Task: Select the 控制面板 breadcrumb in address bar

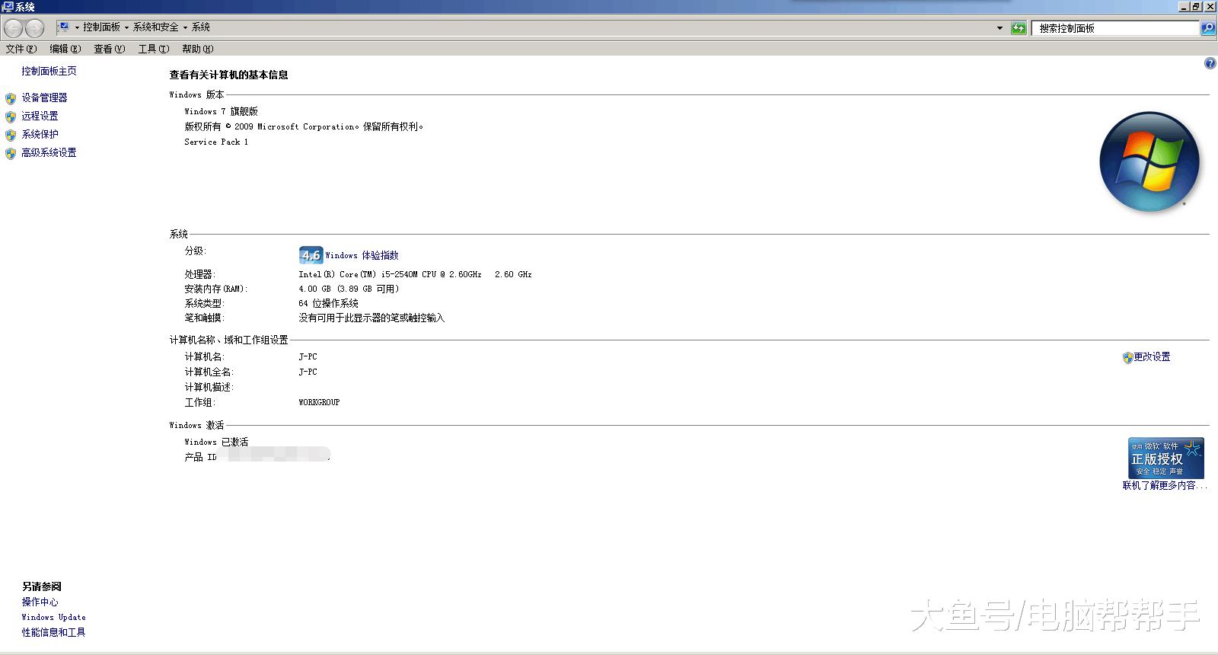Action: (102, 27)
